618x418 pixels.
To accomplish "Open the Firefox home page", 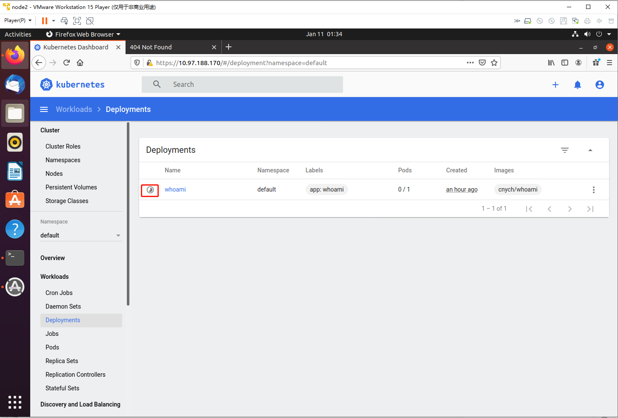I will coord(80,63).
